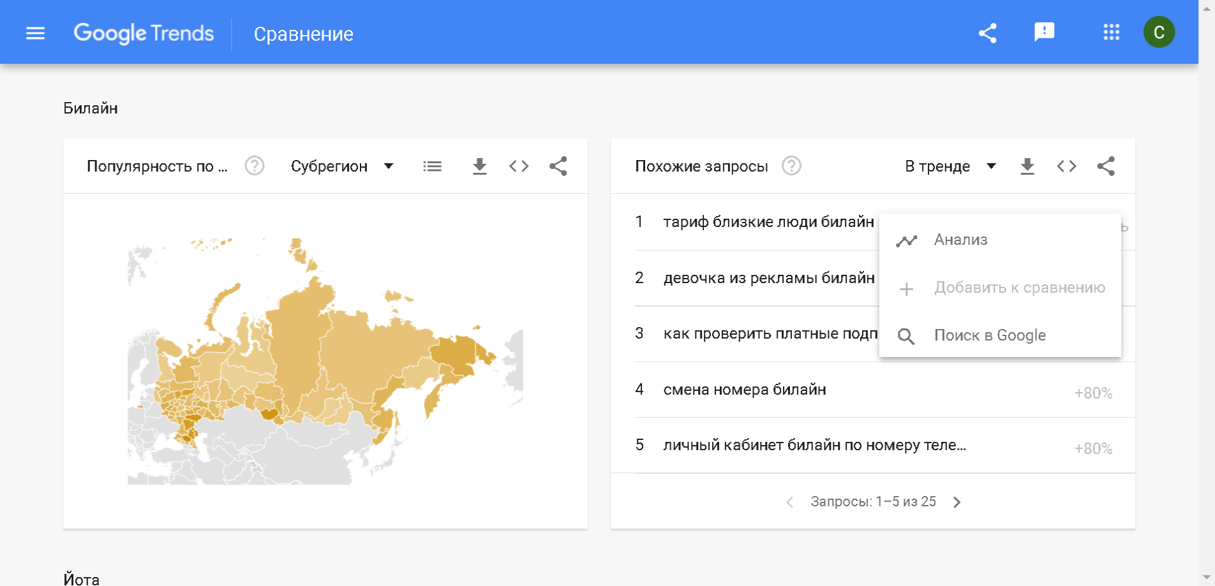The height and width of the screenshot is (586, 1215).
Task: Share the regional popularity map card
Action: pos(558,166)
